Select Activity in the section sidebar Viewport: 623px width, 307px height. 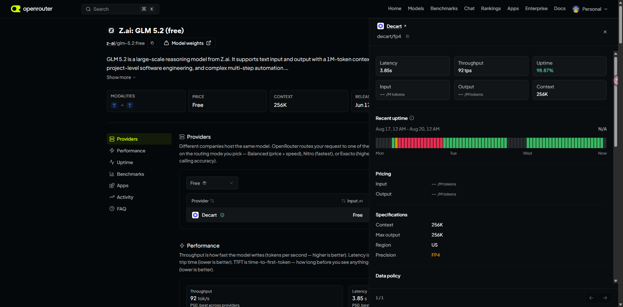coord(139,197)
